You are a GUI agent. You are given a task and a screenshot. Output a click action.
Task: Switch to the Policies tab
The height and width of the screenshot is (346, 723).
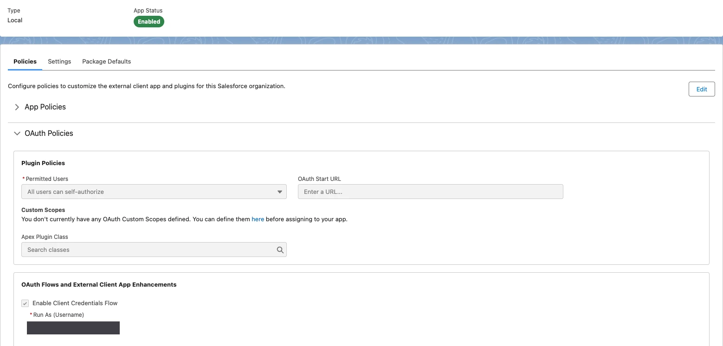pos(25,62)
